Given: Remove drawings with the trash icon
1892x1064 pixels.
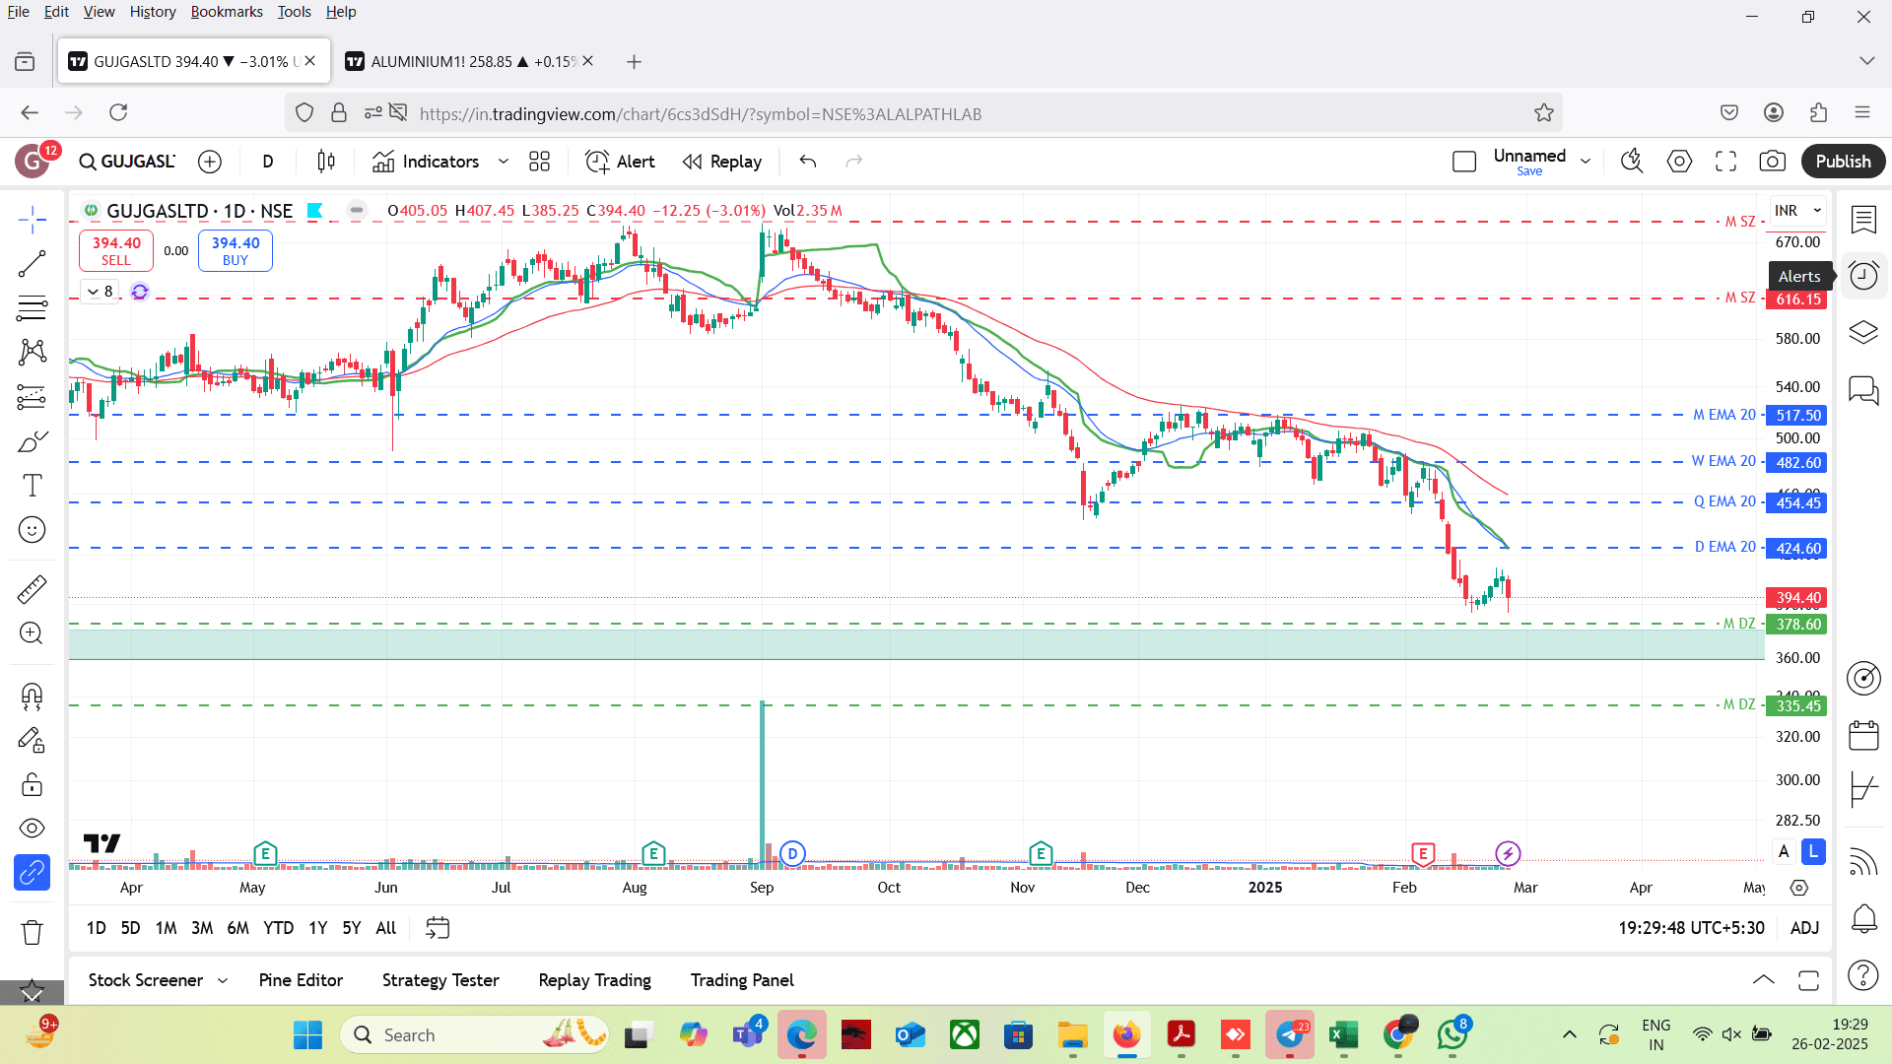Looking at the screenshot, I should (32, 932).
